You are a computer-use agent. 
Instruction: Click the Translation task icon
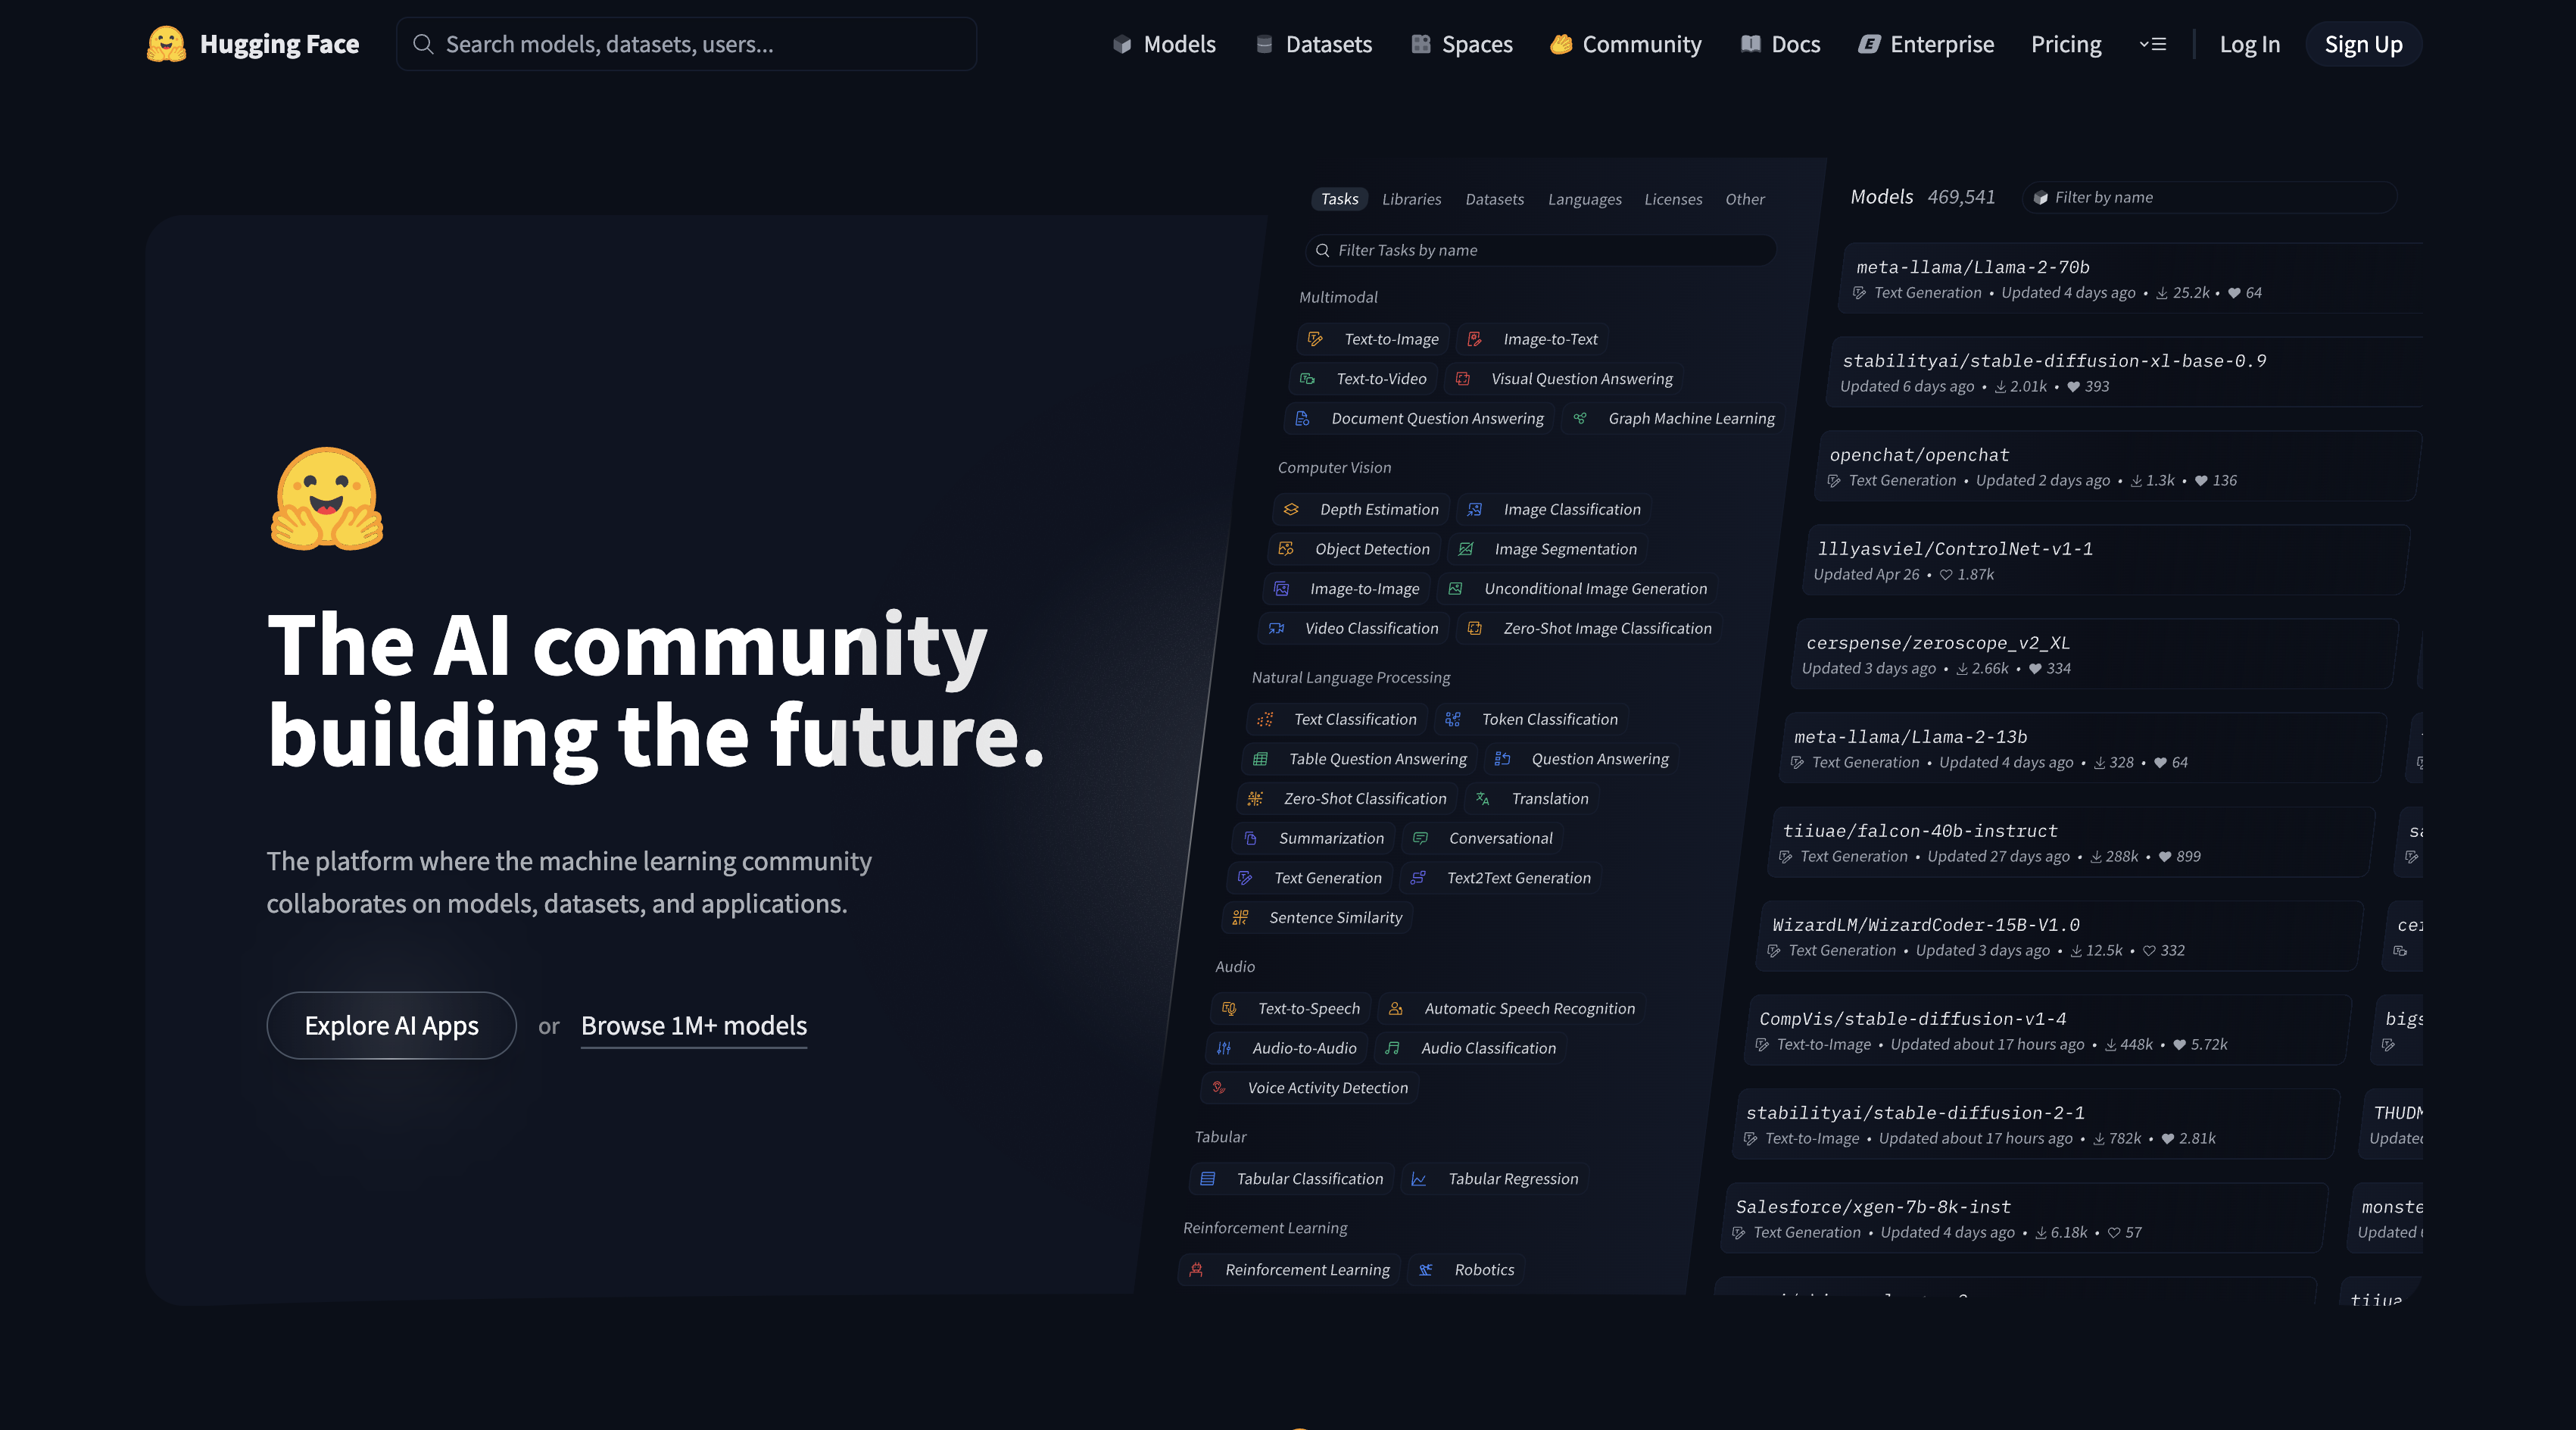1483,798
